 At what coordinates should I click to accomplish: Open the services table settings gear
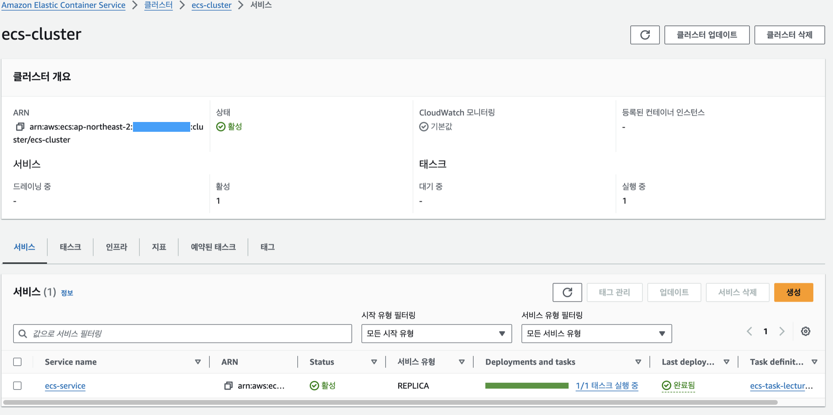[x=806, y=331]
